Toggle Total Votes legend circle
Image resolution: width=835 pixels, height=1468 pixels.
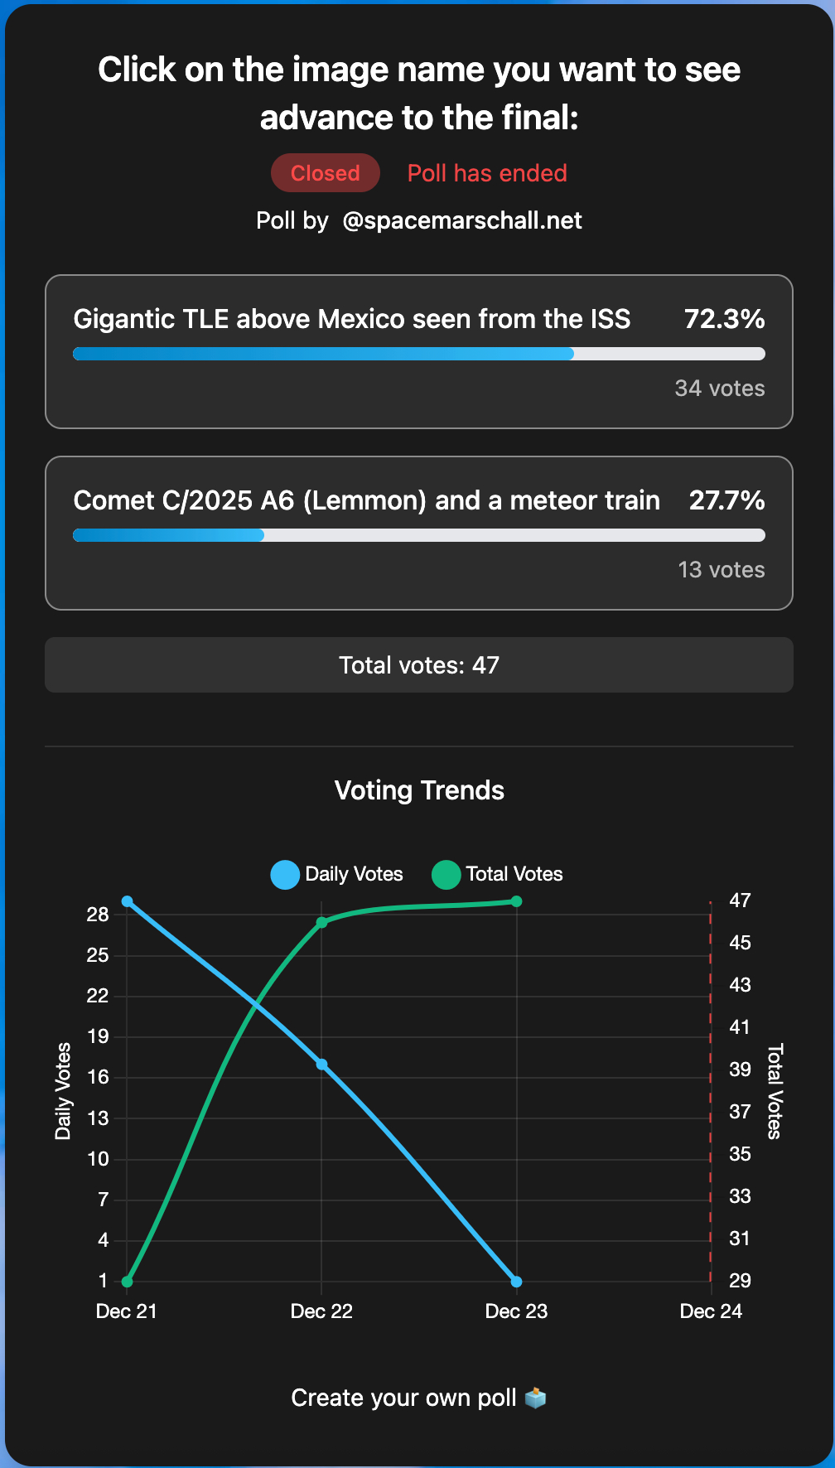tap(446, 875)
